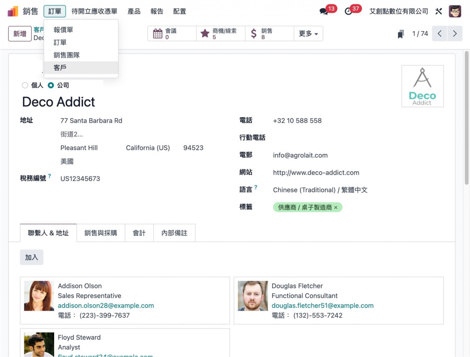Choose 訂單 entry in dropdown list

[x=81, y=43]
